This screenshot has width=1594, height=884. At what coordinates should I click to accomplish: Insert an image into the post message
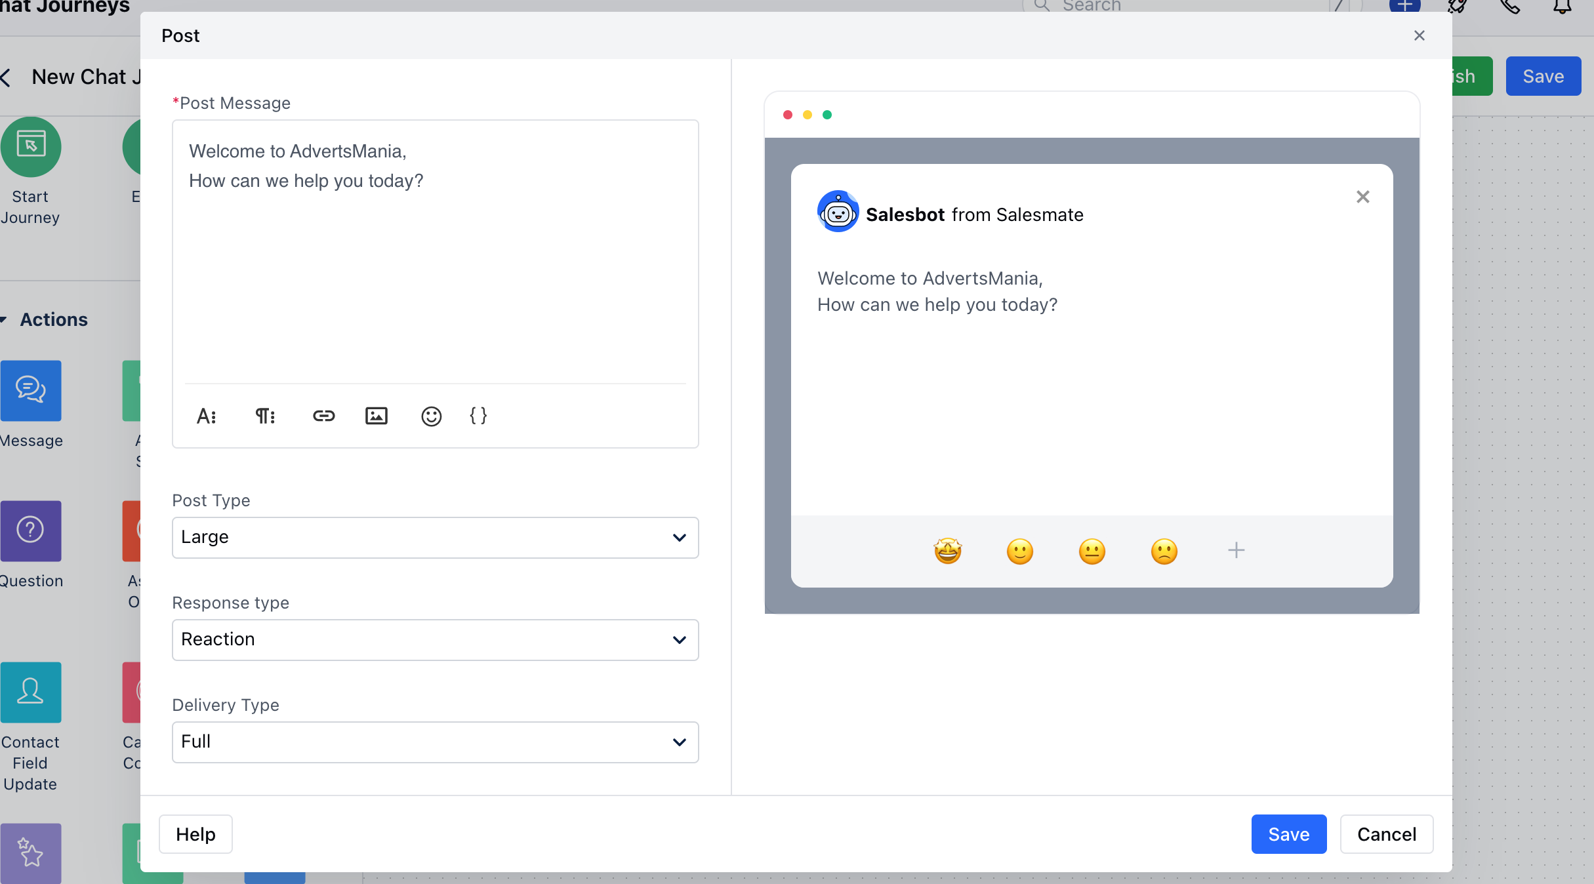click(x=376, y=416)
